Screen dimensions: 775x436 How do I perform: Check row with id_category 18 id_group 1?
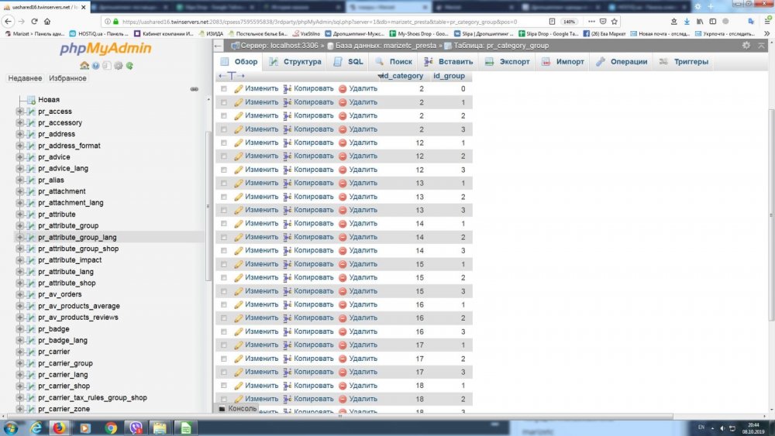pos(224,386)
